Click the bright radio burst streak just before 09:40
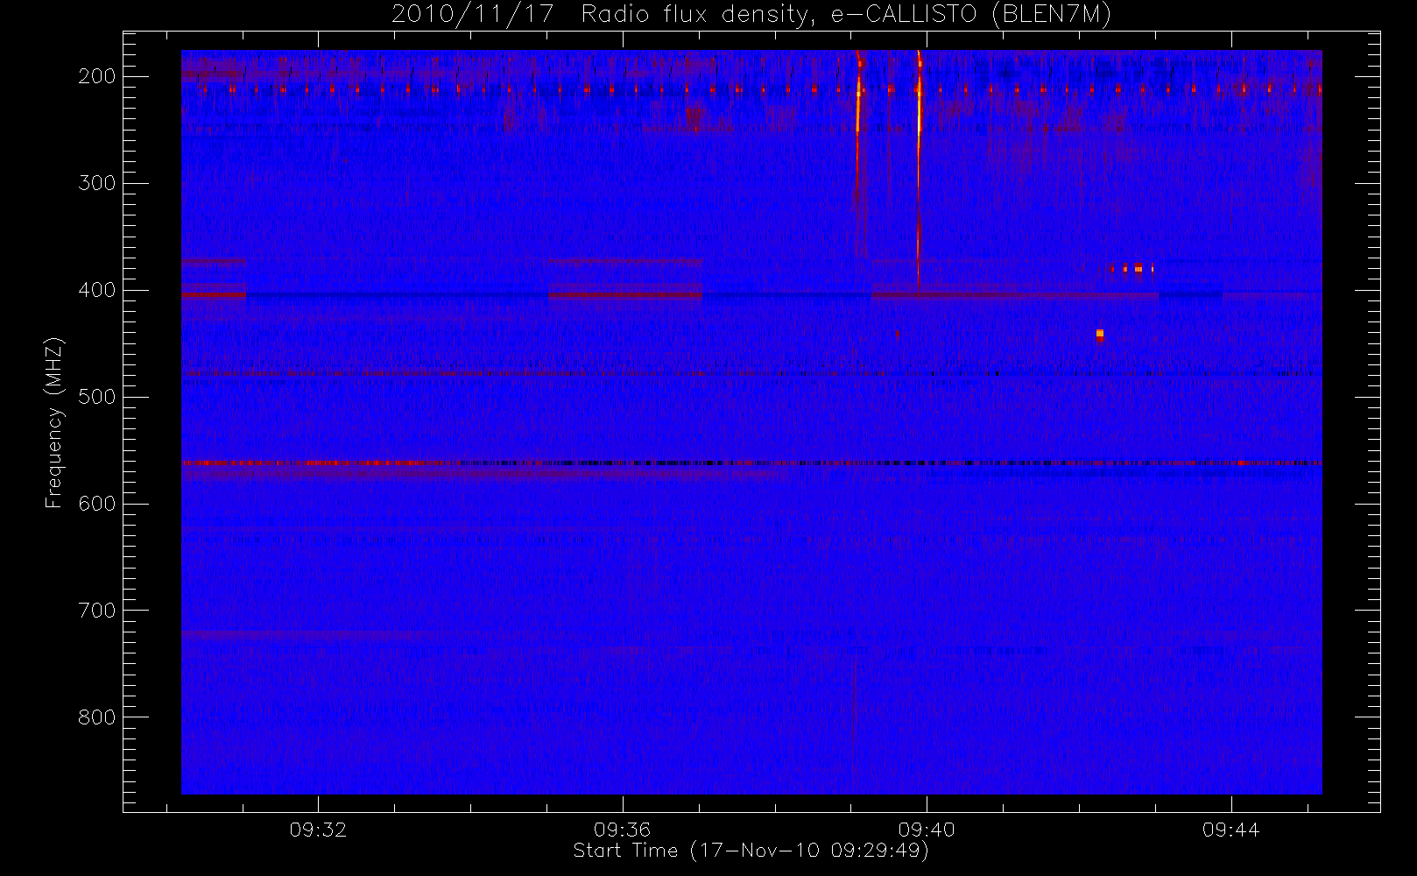This screenshot has height=876, width=1417. click(919, 166)
